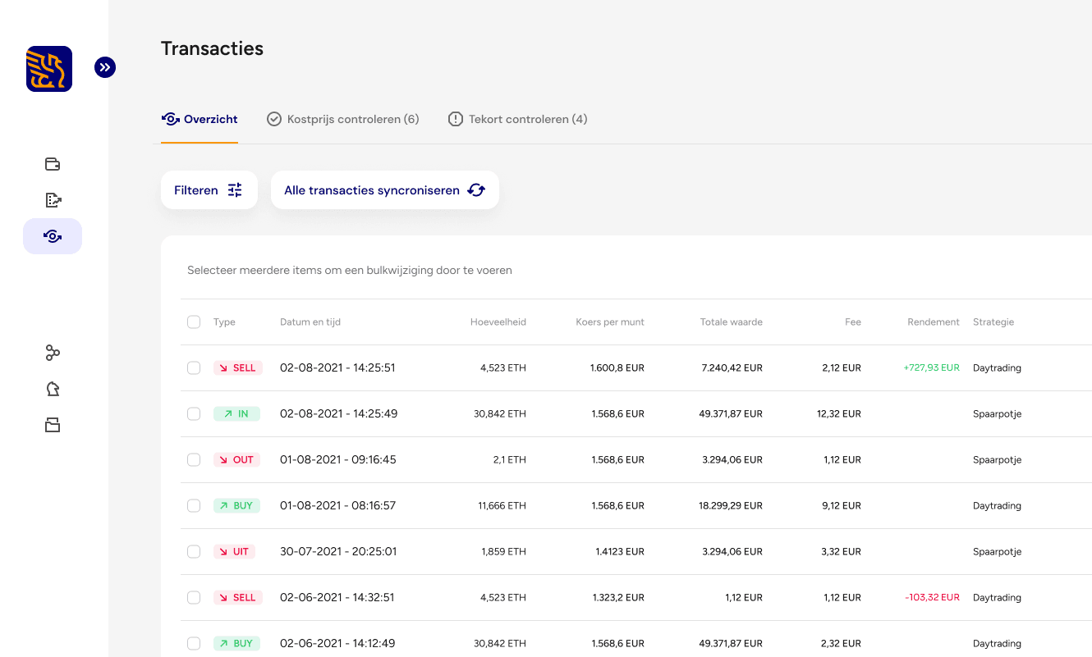Sort by Hoeveelheid column header
The width and height of the screenshot is (1092, 657).
click(x=498, y=322)
